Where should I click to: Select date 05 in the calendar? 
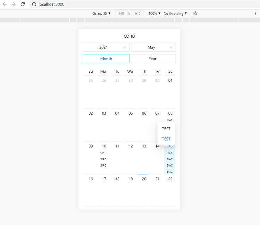click(x=131, y=113)
